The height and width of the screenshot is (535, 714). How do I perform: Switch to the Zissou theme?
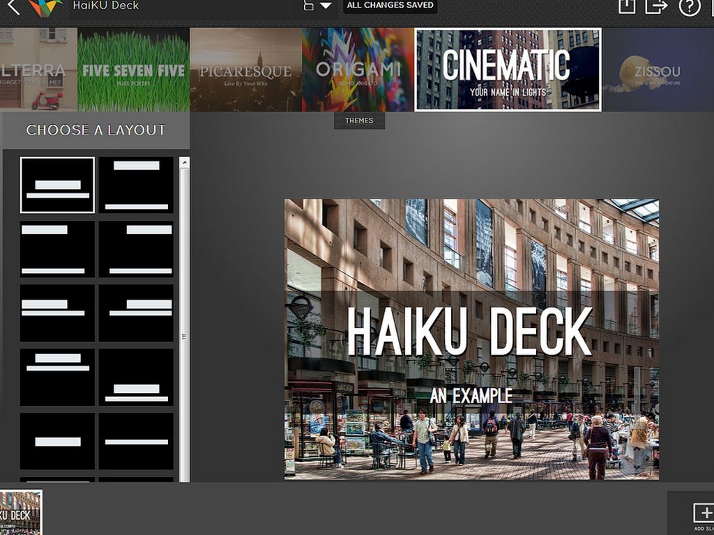(x=656, y=69)
